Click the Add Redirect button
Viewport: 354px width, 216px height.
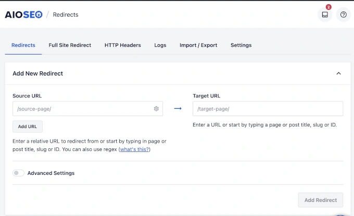[x=320, y=200]
